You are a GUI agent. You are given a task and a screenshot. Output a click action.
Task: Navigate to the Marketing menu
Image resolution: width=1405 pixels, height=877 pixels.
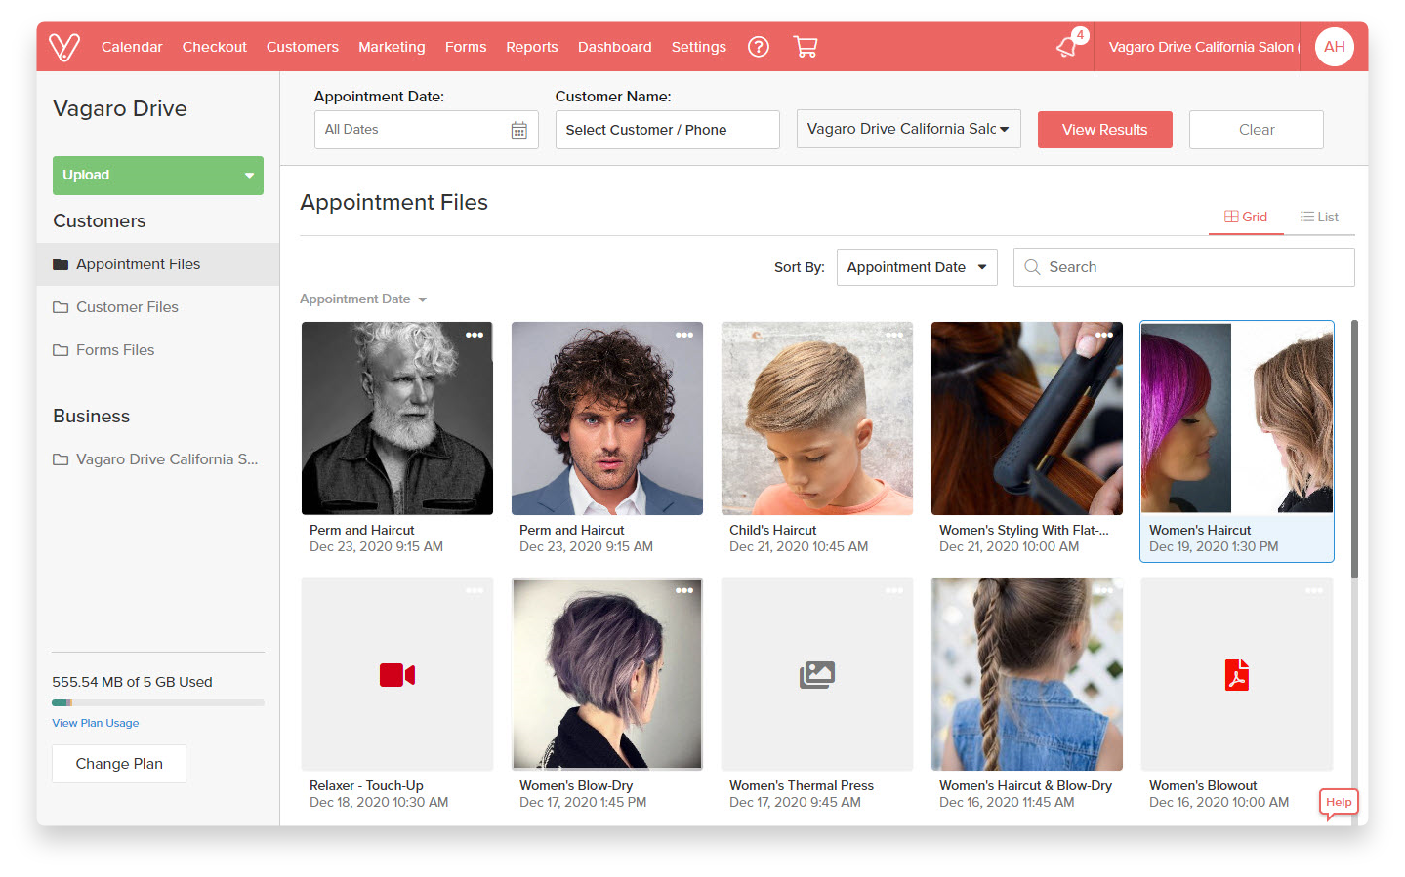(x=392, y=46)
